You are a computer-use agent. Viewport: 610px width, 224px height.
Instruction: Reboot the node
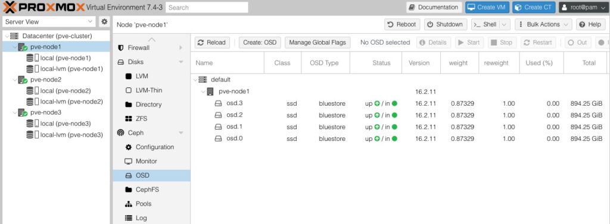pos(402,24)
